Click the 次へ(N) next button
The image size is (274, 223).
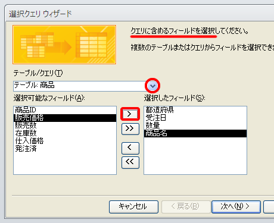click(x=236, y=207)
